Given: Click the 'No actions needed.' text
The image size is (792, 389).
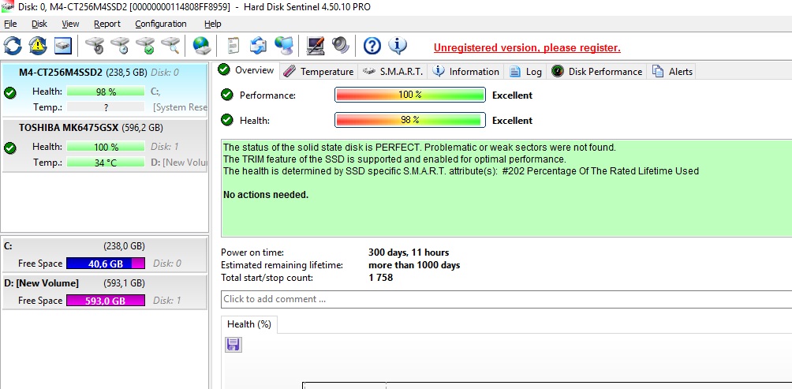Looking at the screenshot, I should 266,194.
